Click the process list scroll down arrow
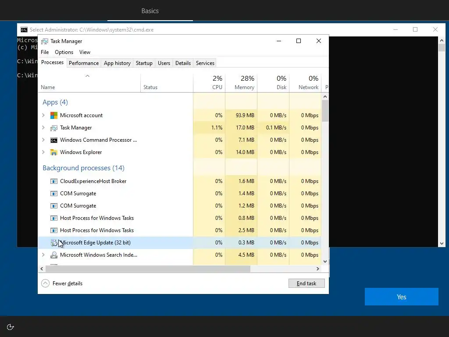449x337 pixels. (x=325, y=262)
